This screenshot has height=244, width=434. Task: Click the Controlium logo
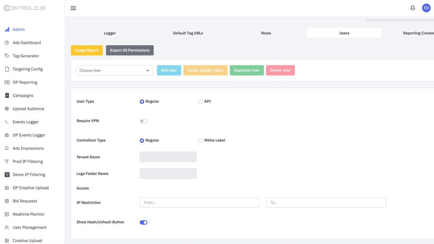click(x=24, y=8)
